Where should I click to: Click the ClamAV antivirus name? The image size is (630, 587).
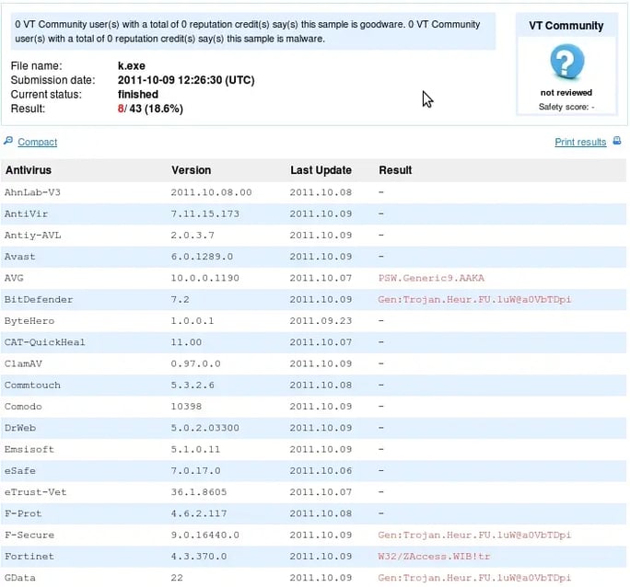pyautogui.click(x=23, y=363)
